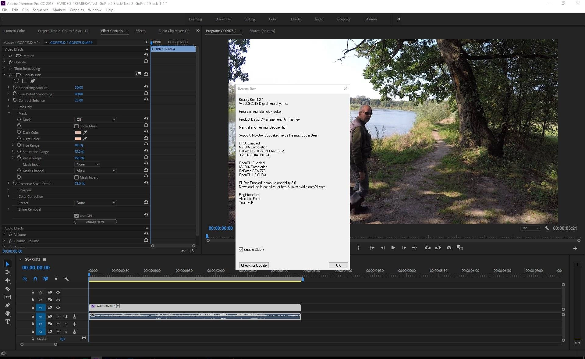Uncheck Use GPU checkbox
This screenshot has height=359, width=585.
click(x=76, y=216)
